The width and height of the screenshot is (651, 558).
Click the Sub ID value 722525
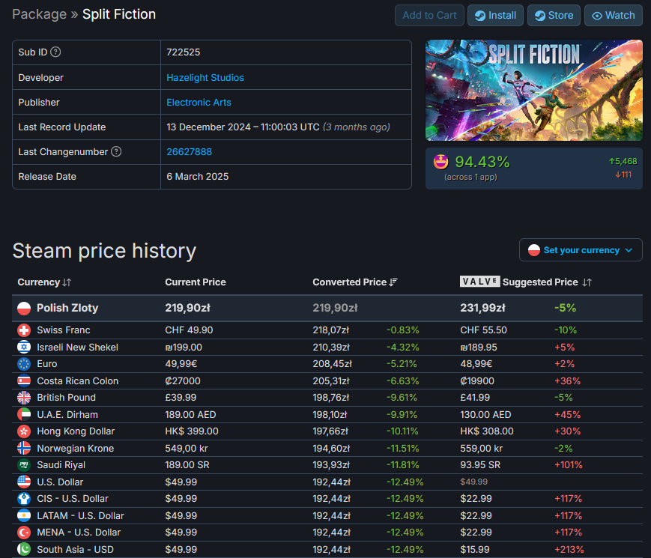click(183, 52)
